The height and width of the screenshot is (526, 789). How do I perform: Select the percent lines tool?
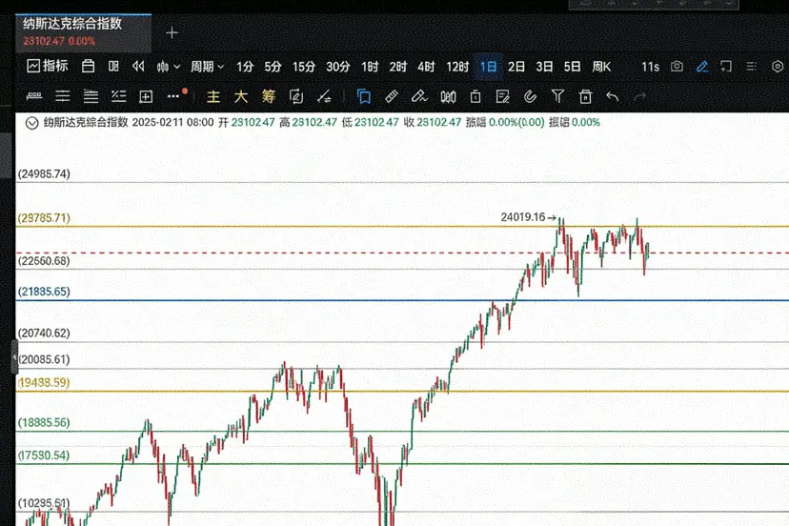[x=119, y=96]
